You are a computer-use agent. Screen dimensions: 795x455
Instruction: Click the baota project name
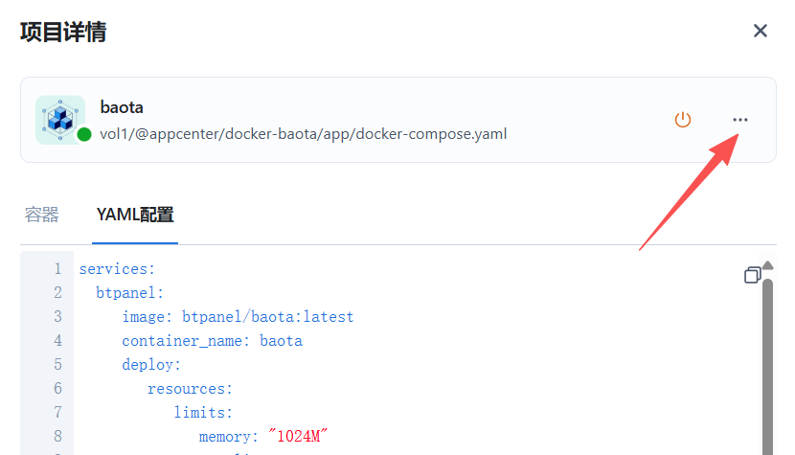click(122, 107)
